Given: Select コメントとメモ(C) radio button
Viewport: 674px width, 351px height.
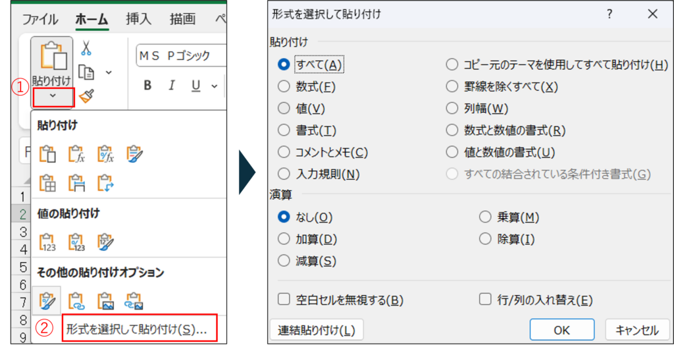Looking at the screenshot, I should (284, 152).
